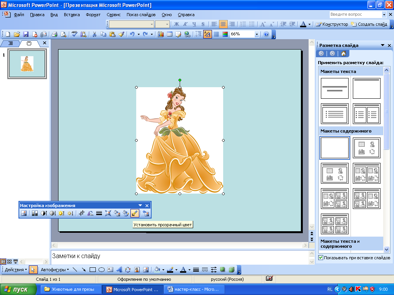Image resolution: width=394 pixels, height=295 pixels.
Task: Click Set Transparent Color tool in picture toolbar
Action: [135, 214]
